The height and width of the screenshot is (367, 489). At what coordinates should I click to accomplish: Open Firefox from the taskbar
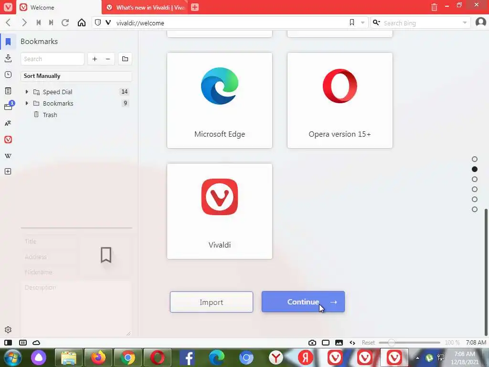coord(98,357)
